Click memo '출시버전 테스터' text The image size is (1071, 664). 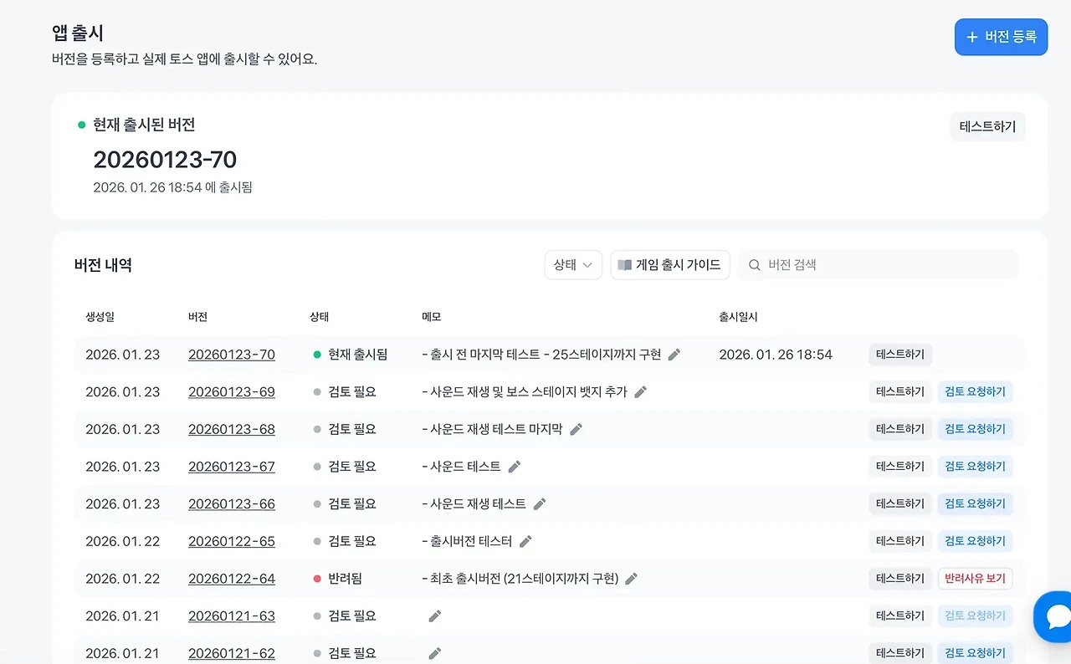point(467,541)
